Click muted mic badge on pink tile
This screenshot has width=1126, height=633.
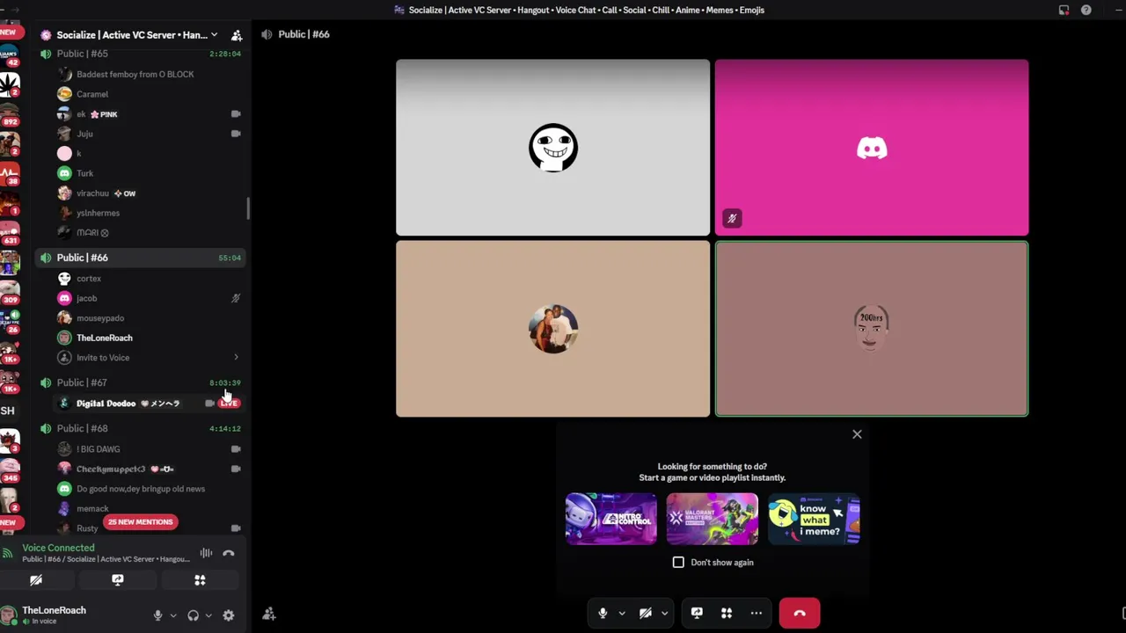(732, 218)
